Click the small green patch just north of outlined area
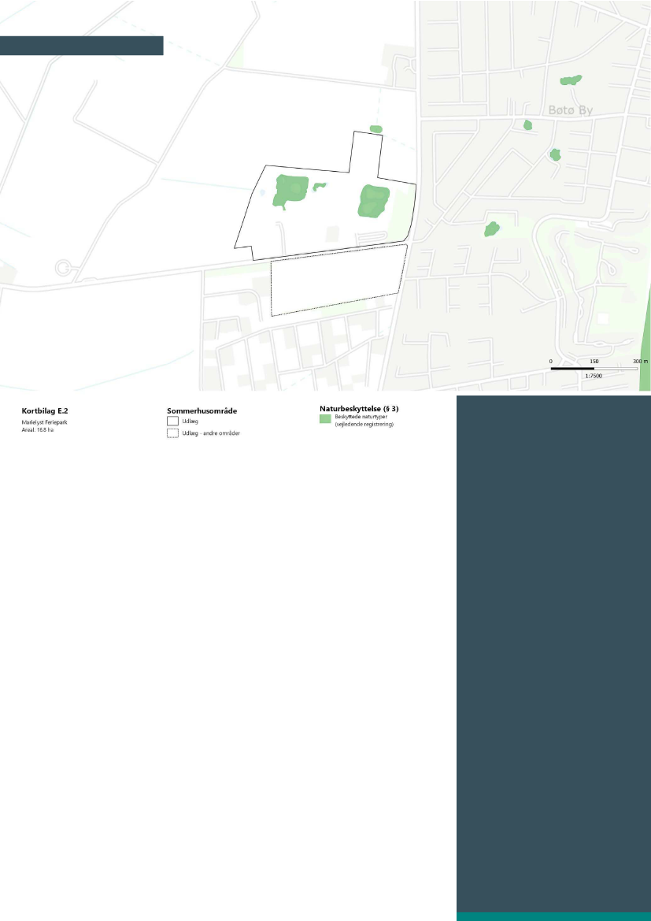Screen dimensions: 651x921 click(376, 128)
